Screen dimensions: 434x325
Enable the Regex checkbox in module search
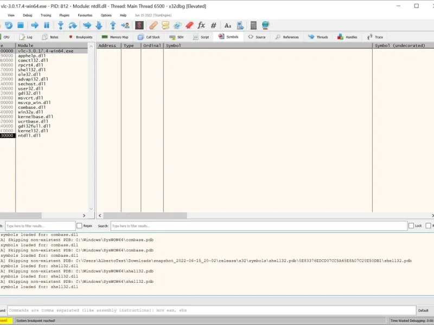(x=80, y=225)
